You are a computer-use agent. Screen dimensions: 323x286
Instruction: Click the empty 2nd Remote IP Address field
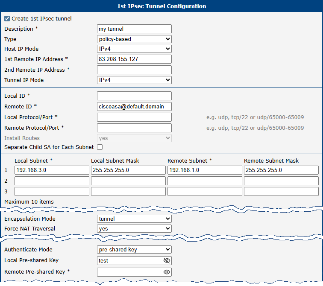click(134, 70)
